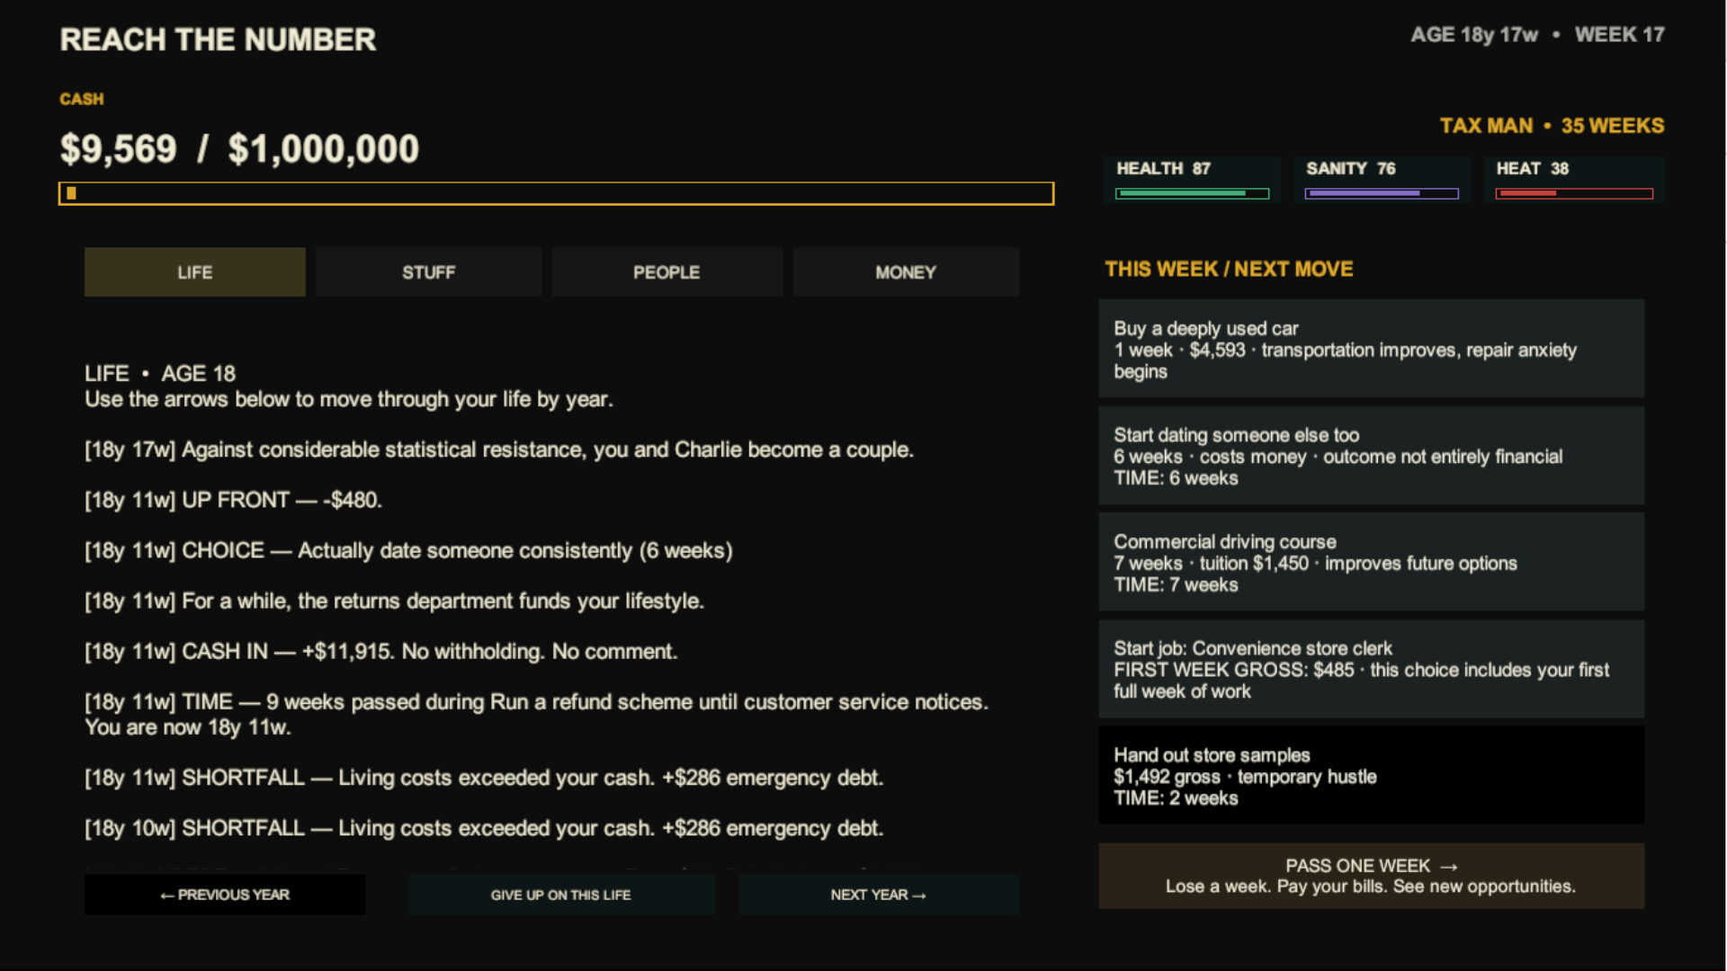Screen dimensions: 1727x971
Task: Pick the Commercial driving course option
Action: (1371, 562)
